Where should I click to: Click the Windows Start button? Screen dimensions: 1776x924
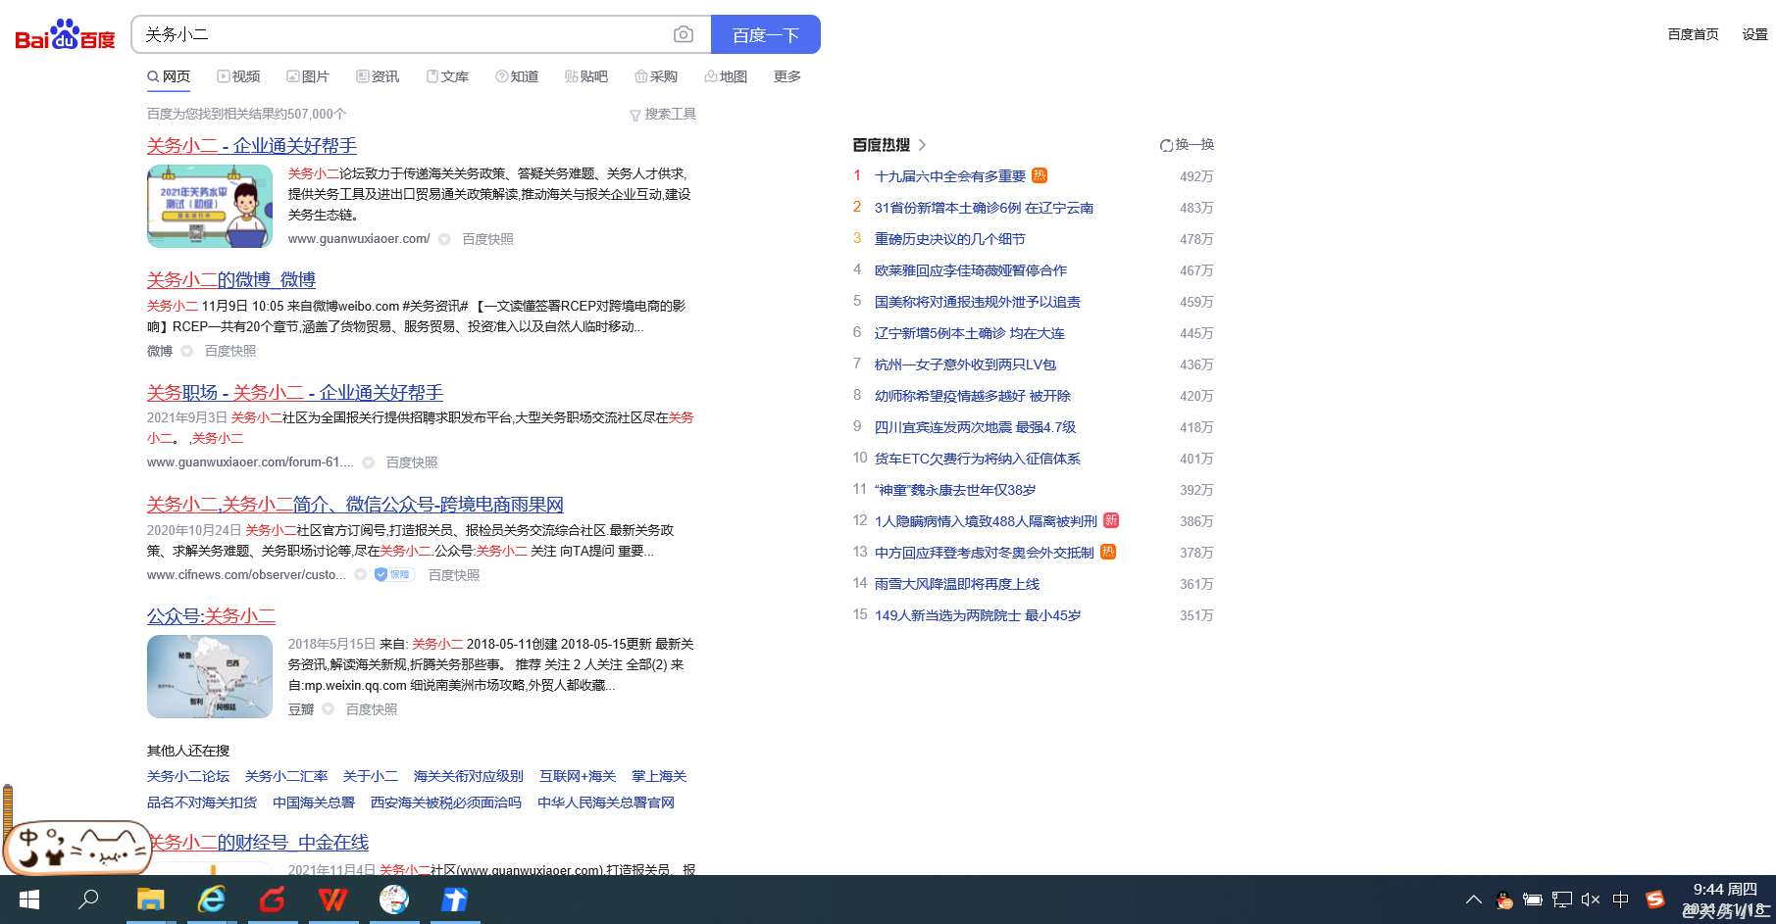click(29, 900)
